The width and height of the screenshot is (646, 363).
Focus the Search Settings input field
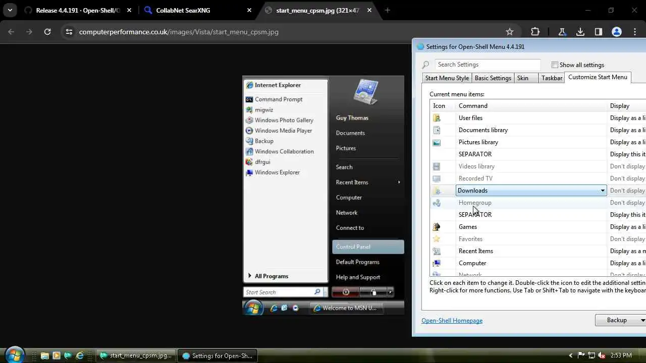487,65
